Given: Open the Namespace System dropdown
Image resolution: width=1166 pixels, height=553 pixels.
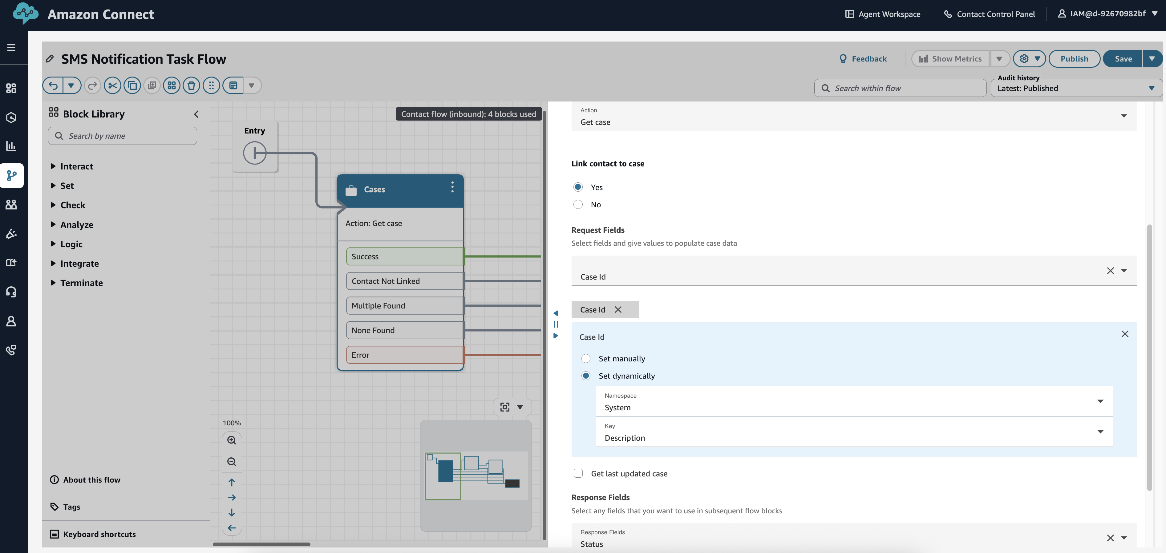Looking at the screenshot, I should (x=854, y=401).
